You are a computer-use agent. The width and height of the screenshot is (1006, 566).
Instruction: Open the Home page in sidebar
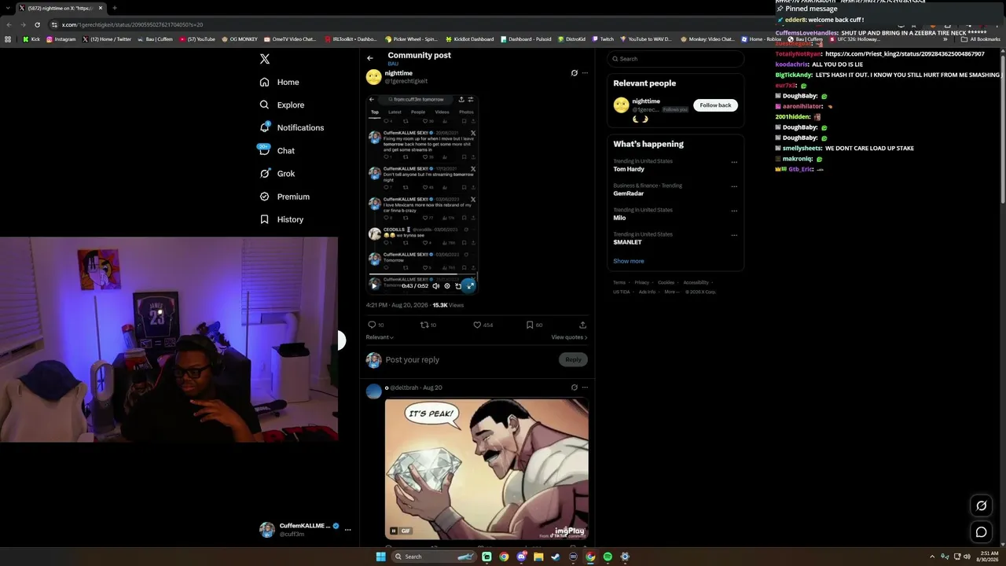point(280,82)
